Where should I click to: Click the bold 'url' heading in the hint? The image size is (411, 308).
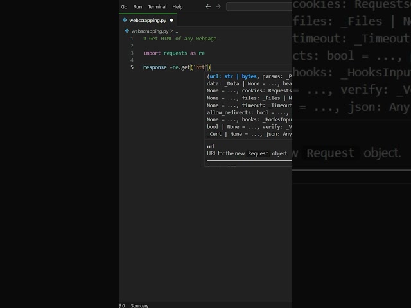pyautogui.click(x=210, y=146)
